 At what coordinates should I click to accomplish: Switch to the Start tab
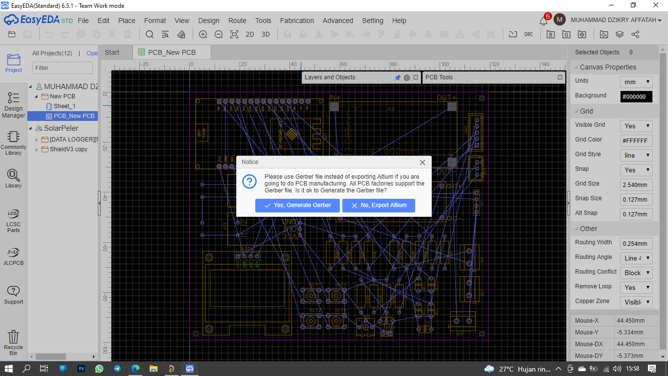(112, 52)
